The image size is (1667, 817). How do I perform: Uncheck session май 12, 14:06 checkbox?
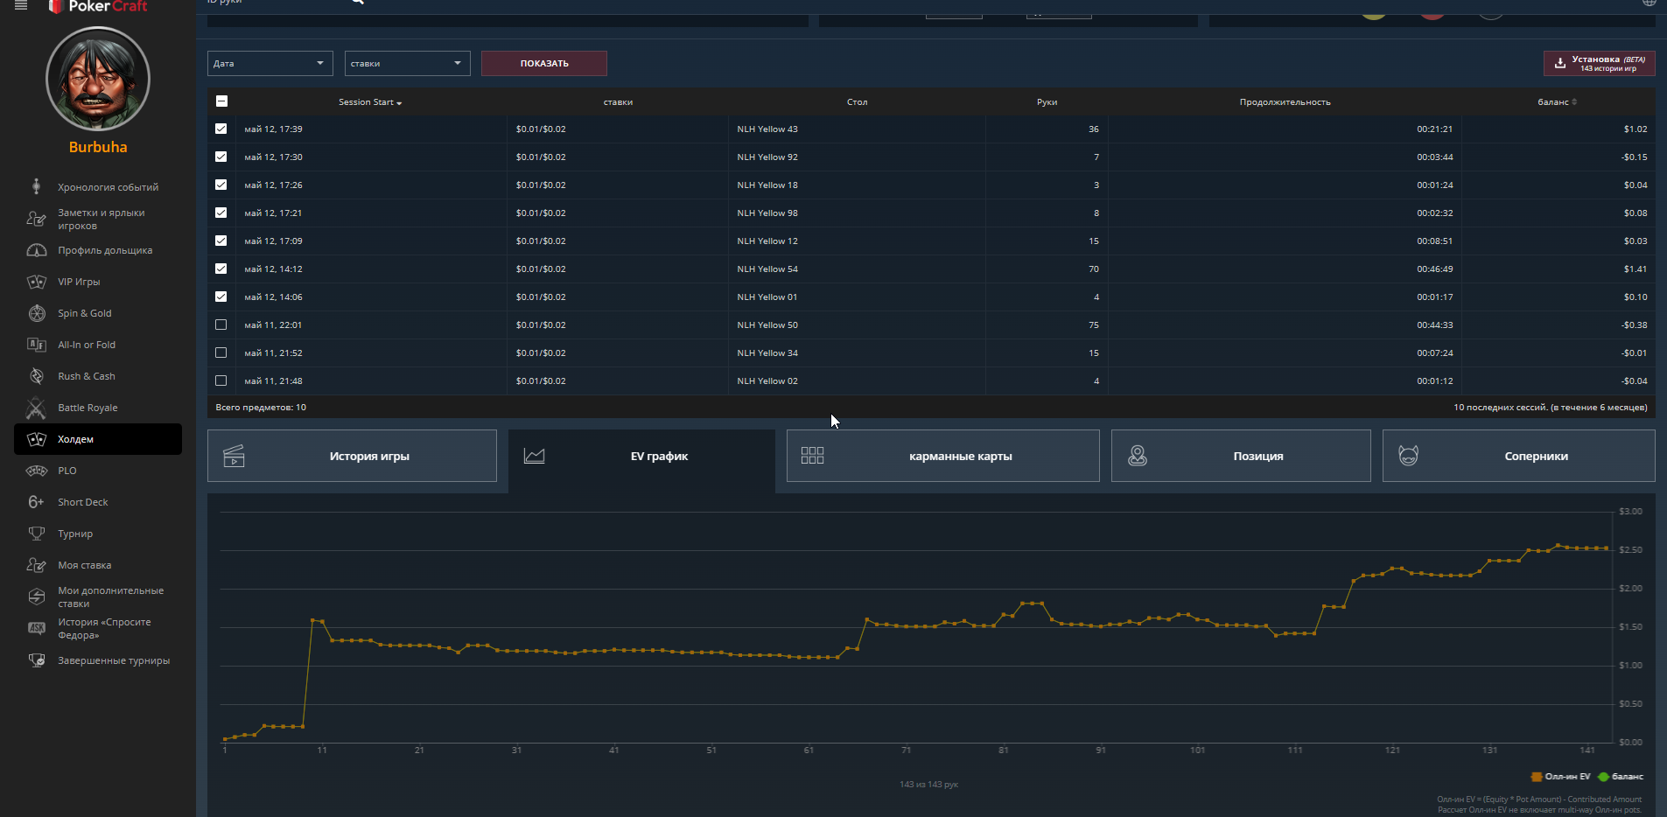(221, 297)
